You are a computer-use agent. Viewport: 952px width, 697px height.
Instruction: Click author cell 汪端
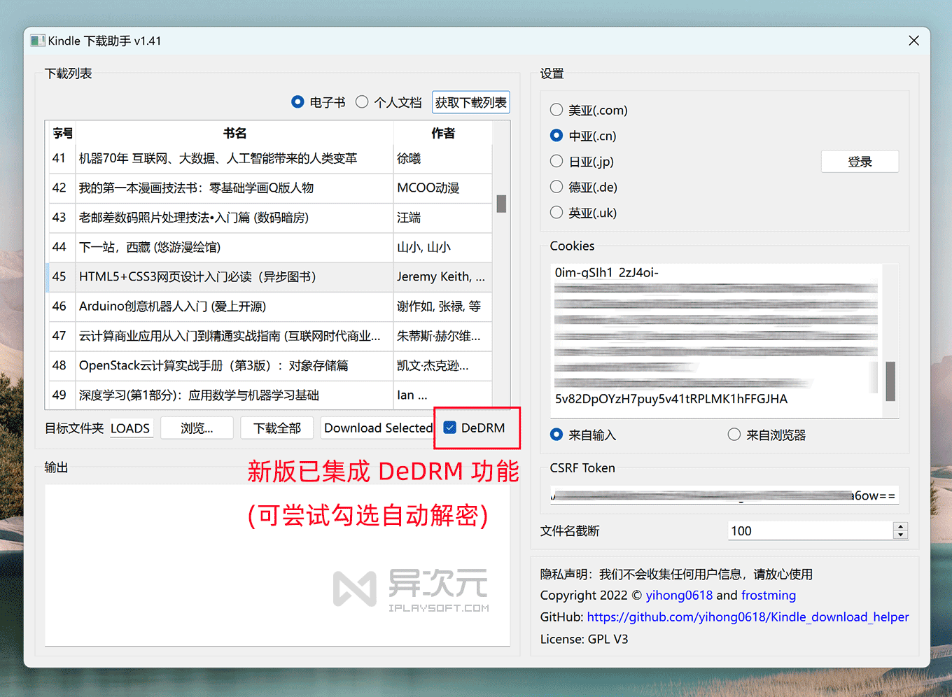coord(443,218)
